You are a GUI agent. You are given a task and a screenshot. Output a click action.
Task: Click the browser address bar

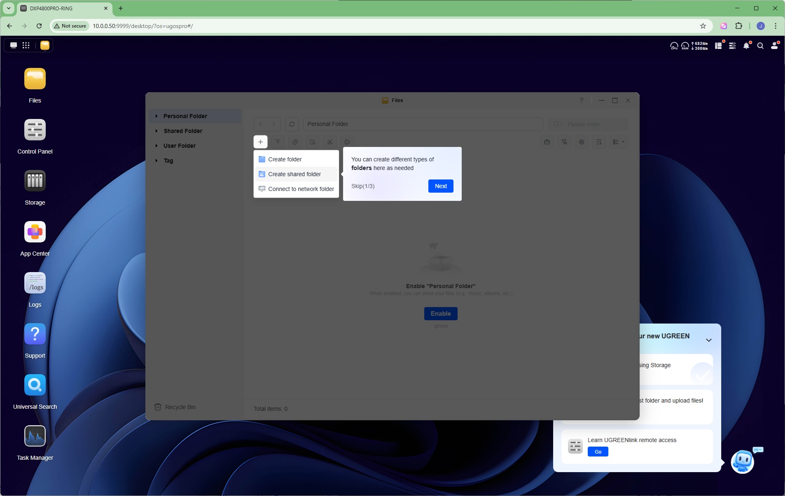tap(391, 26)
